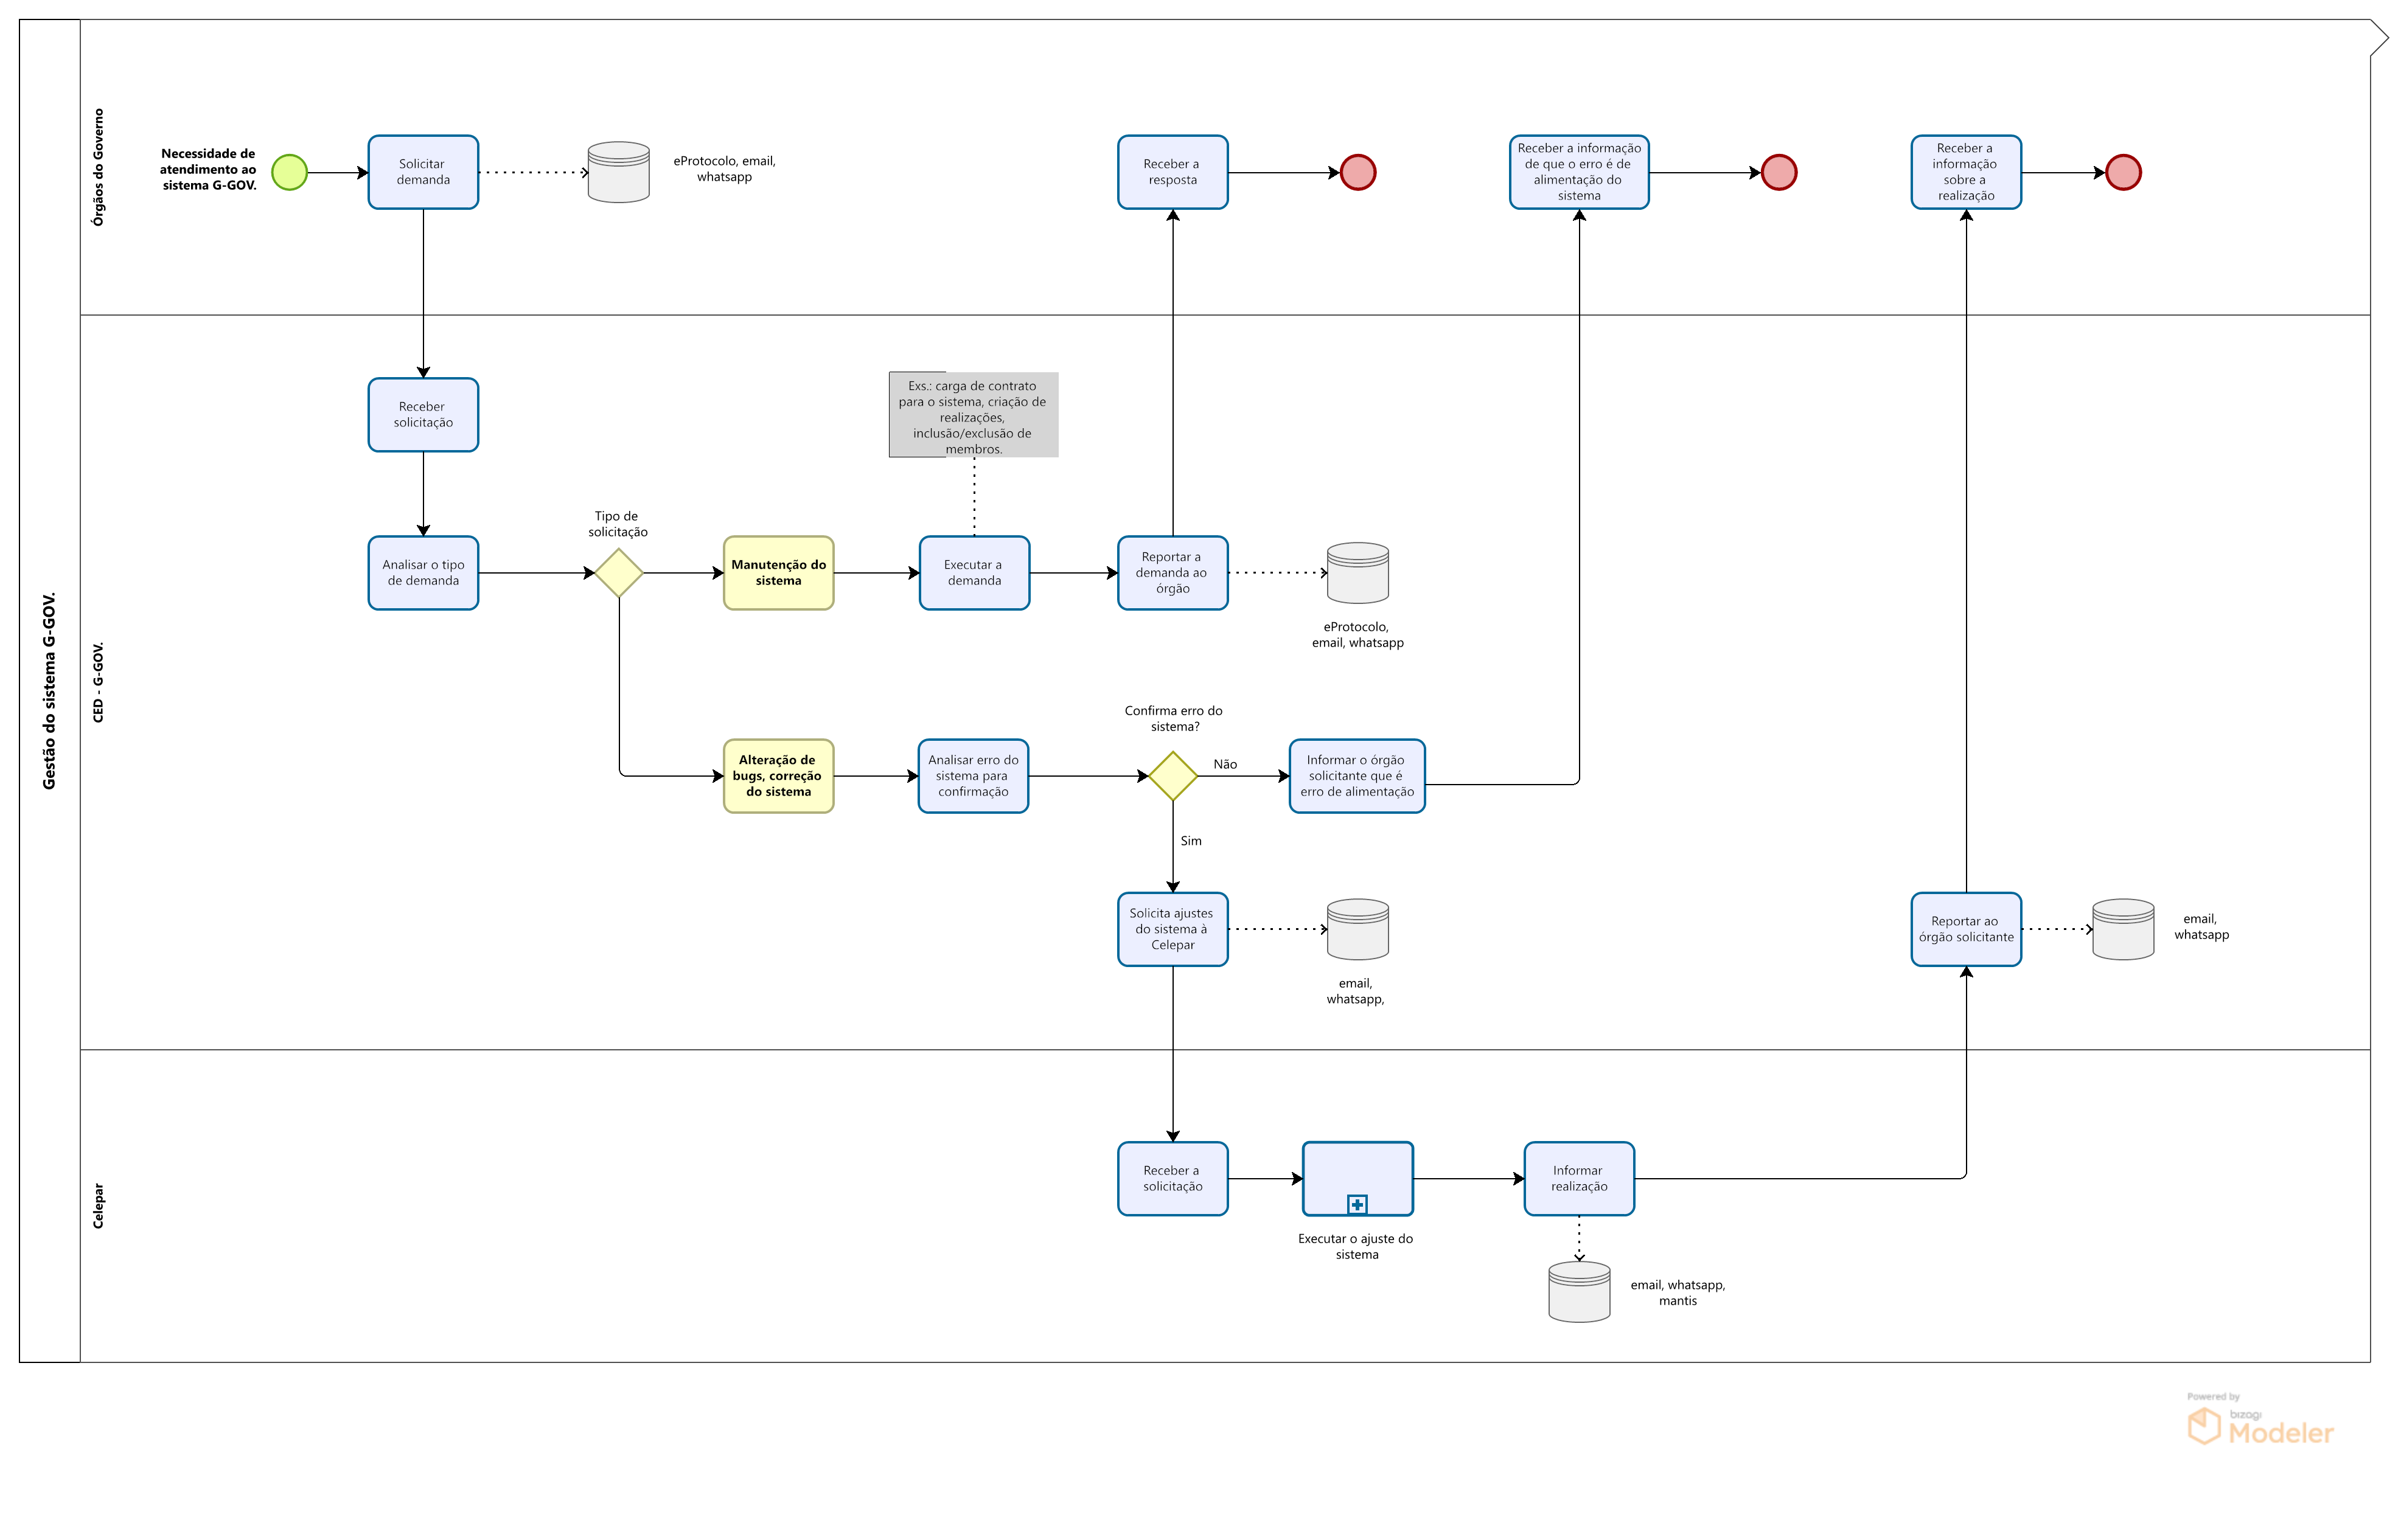
Task: Select the 'Executar a demanda' task
Action: [974, 573]
